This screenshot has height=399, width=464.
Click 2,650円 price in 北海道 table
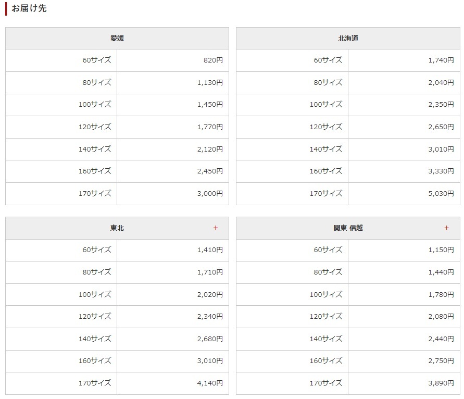pyautogui.click(x=441, y=127)
